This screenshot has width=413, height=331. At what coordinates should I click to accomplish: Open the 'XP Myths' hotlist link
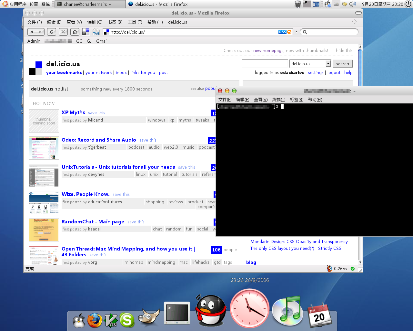click(73, 112)
